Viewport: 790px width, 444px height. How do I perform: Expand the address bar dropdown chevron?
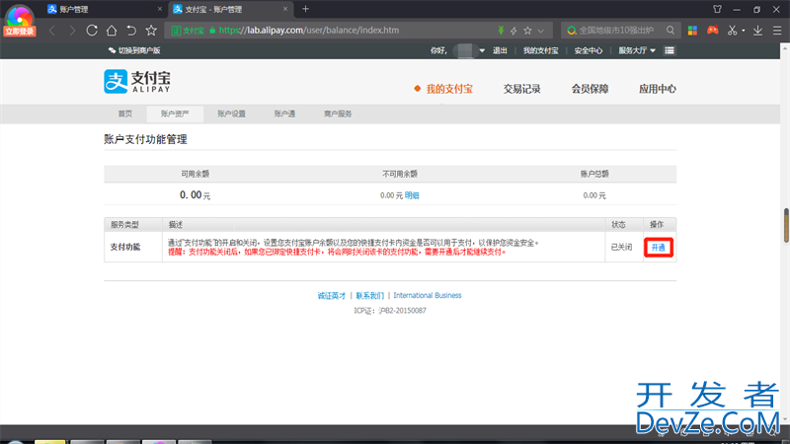[x=540, y=31]
